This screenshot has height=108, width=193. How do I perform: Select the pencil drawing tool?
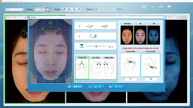click(x=64, y=9)
